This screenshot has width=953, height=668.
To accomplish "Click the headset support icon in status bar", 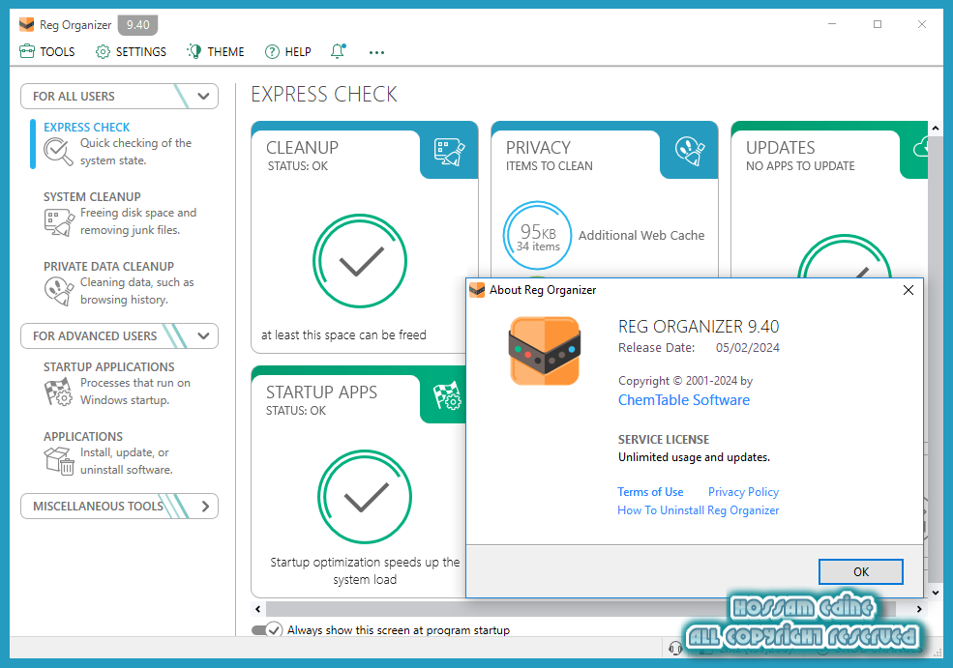I will [674, 648].
